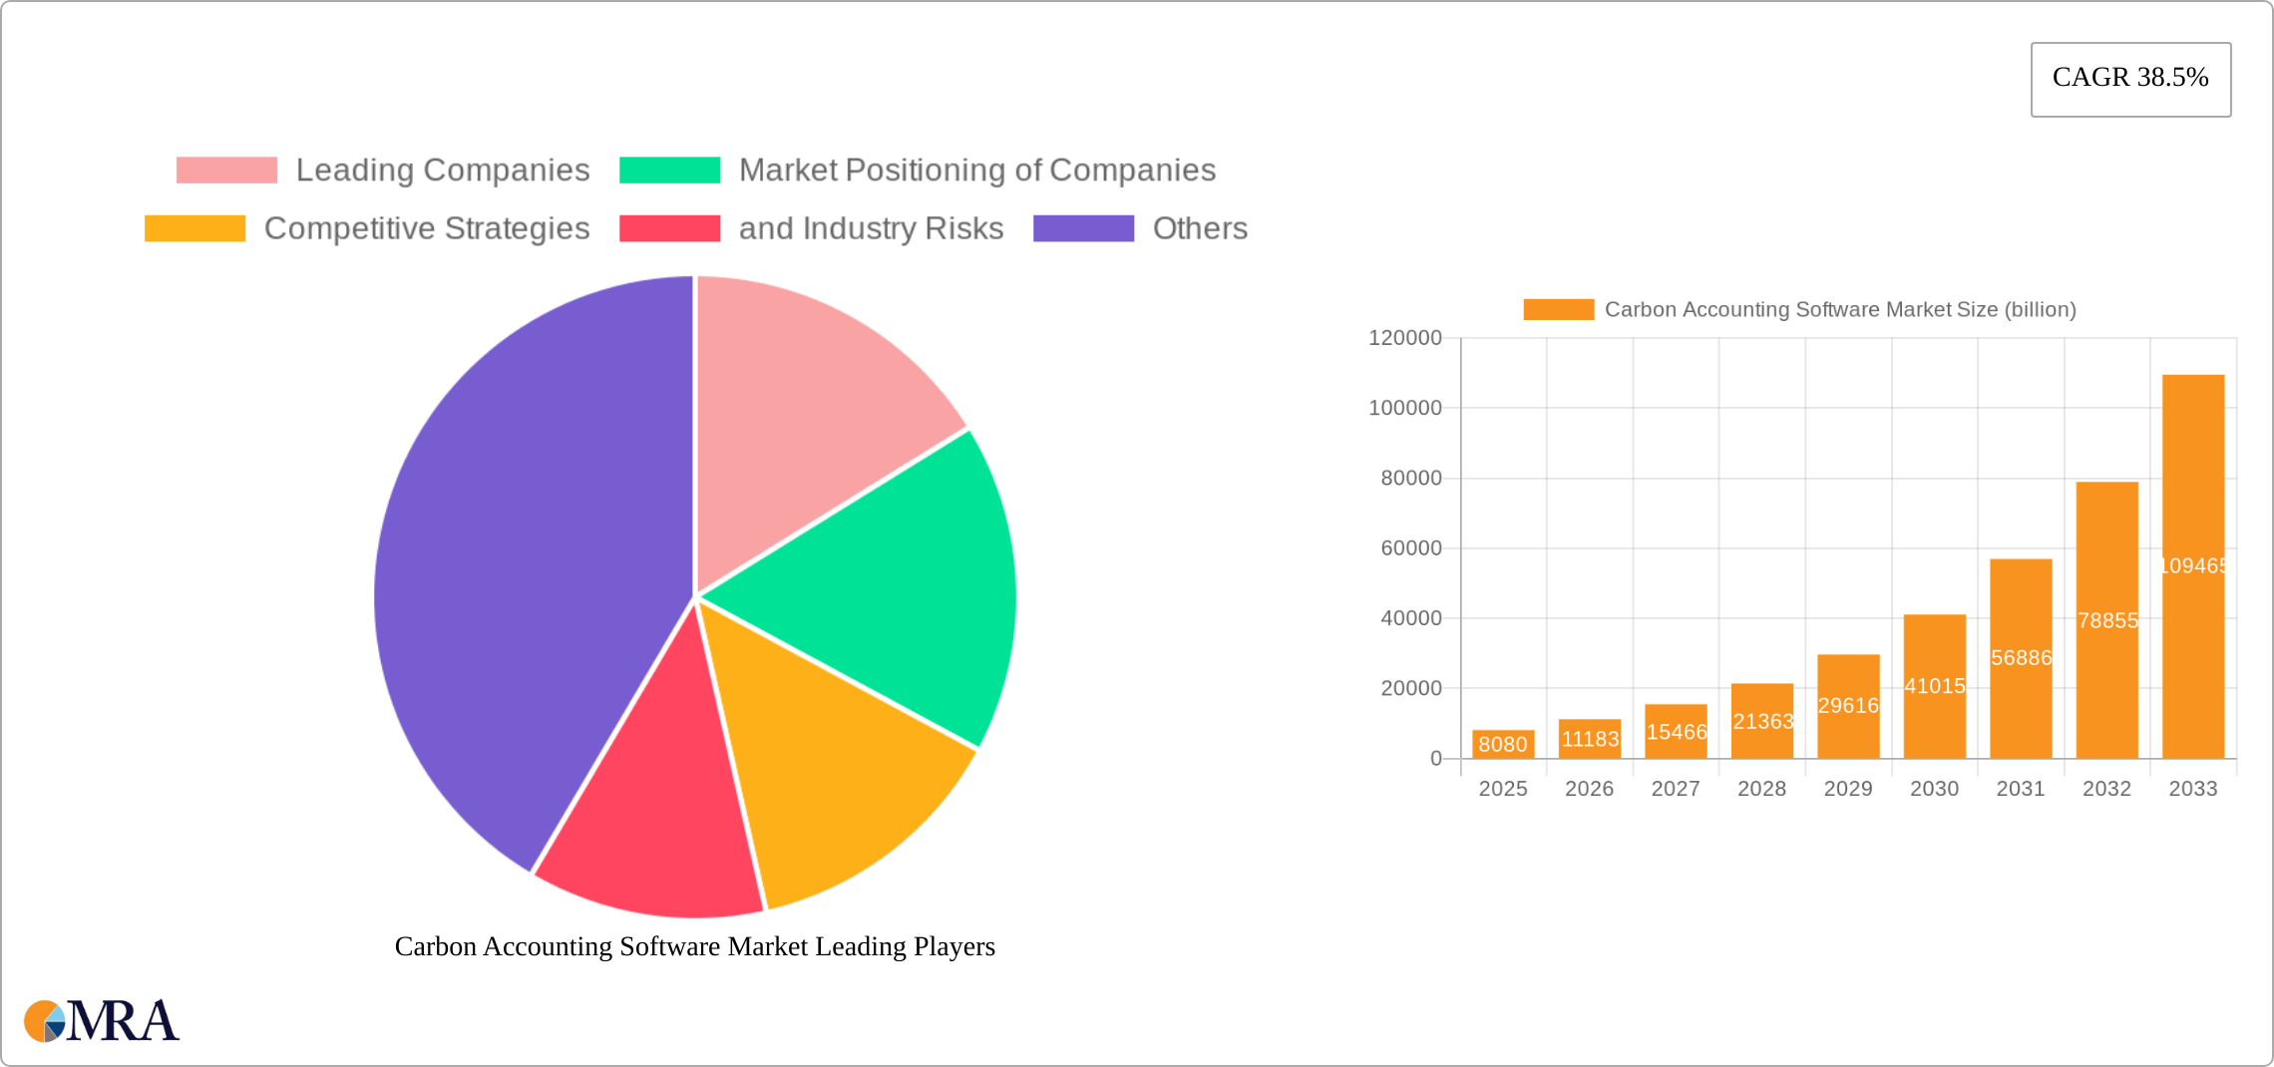Screen dimensions: 2274x1067
Task: Click the 2031 bar labeled 56886
Action: point(2021,658)
